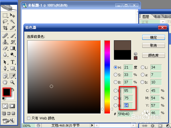Image resolution: width=171 pixels, height=128 pixels.
Task: Select the Eraser tool
Action: click(x=5, y=48)
